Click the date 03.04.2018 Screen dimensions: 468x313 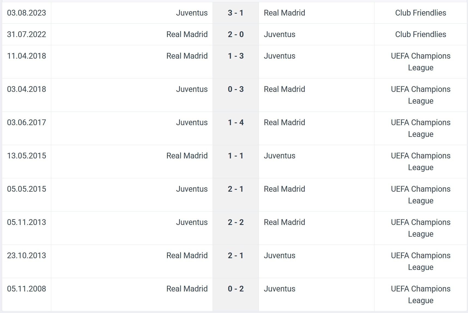click(26, 89)
